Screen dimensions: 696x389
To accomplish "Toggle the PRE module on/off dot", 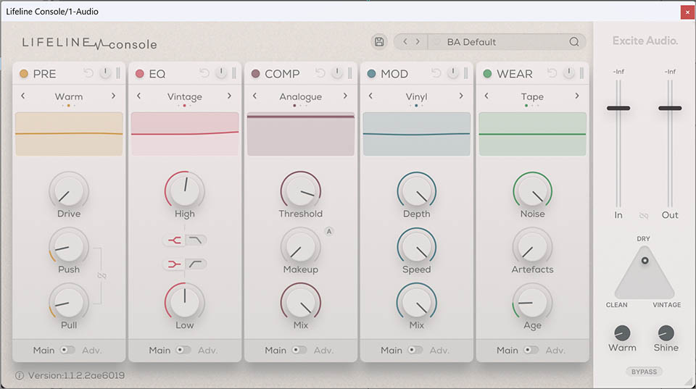I will coord(24,74).
